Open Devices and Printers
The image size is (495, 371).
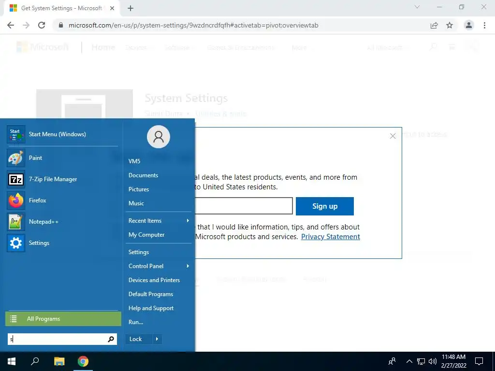[x=154, y=280]
